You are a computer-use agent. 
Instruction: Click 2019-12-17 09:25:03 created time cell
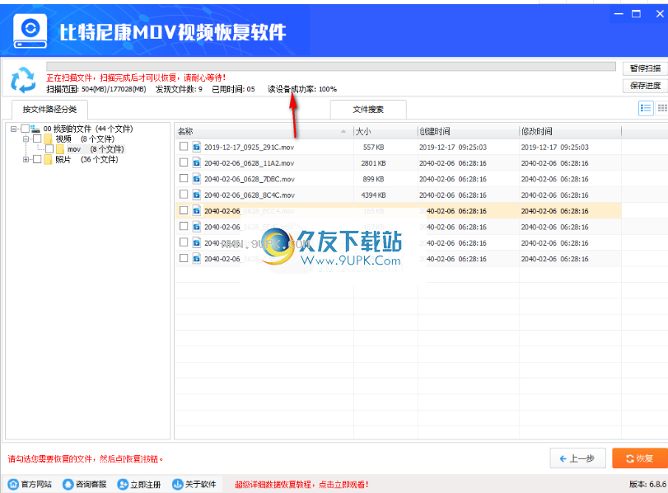point(453,147)
